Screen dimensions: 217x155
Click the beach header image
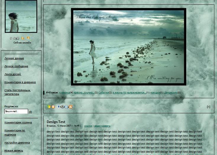(129, 47)
